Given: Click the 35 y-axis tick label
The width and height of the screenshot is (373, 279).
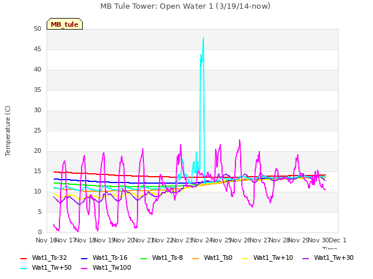Looking at the screenshot, I should (37, 90).
